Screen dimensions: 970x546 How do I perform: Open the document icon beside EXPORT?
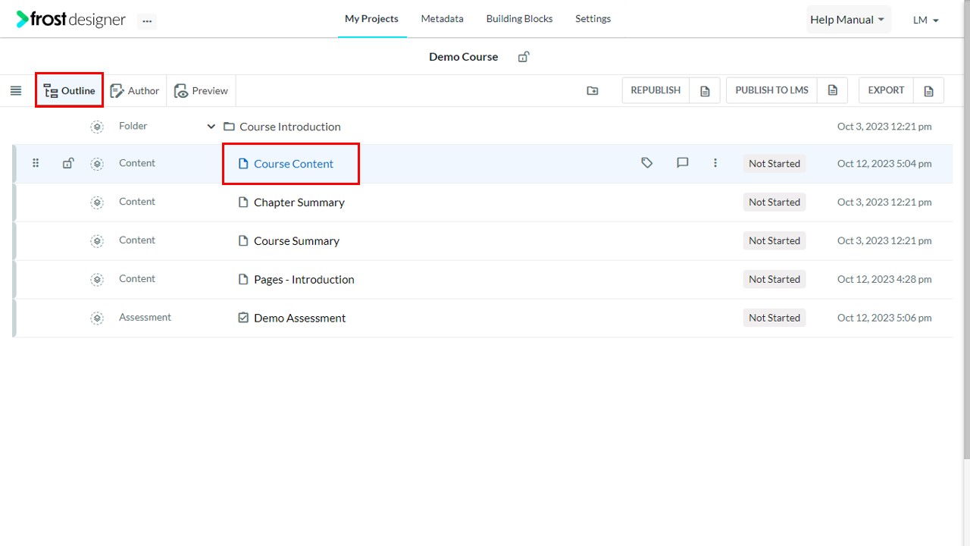tap(929, 91)
